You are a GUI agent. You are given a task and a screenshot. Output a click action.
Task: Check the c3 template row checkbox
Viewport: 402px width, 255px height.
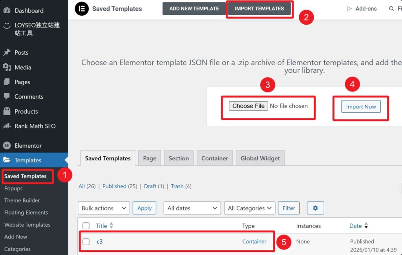click(x=86, y=242)
